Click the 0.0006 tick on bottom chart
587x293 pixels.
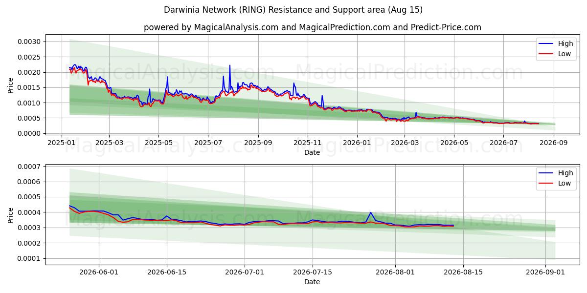(x=29, y=182)
